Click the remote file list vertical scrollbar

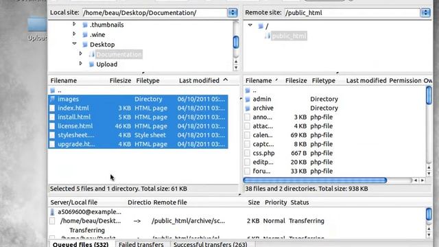(x=429, y=95)
